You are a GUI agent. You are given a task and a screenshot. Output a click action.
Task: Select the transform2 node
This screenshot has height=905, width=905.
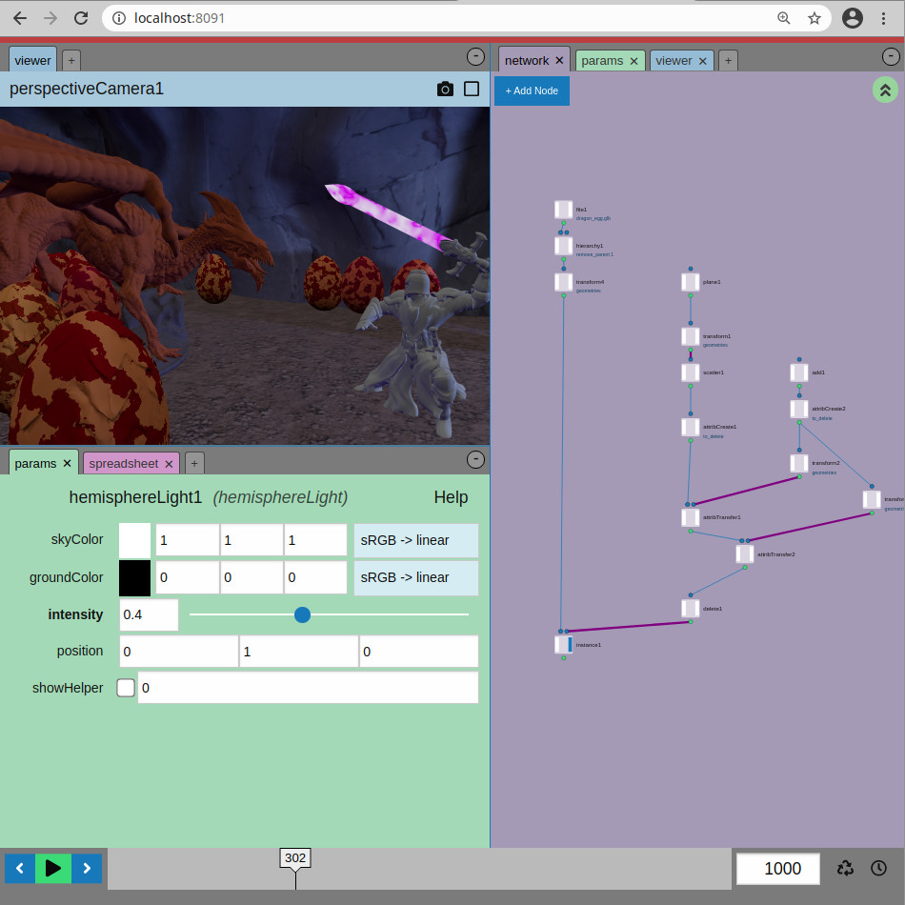(x=799, y=464)
